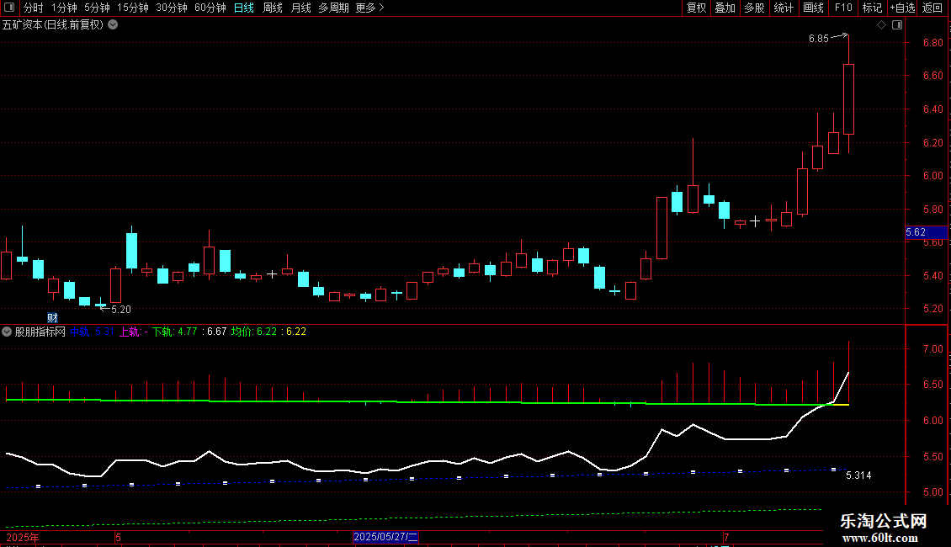Click the 股朋指标网 indicator name
951x547 pixels.
click(40, 332)
